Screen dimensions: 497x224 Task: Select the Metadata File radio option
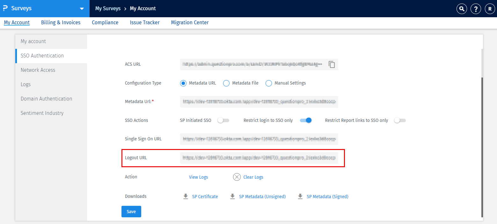pyautogui.click(x=226, y=83)
